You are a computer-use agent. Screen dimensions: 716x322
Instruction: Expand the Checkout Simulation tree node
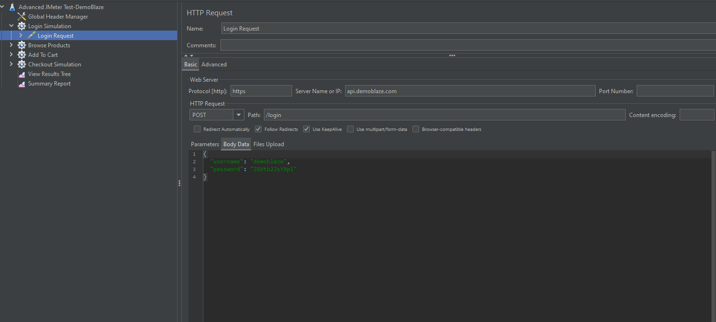[11, 65]
